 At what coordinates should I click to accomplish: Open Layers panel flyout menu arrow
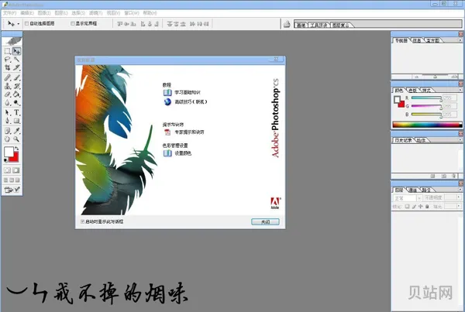pyautogui.click(x=460, y=190)
